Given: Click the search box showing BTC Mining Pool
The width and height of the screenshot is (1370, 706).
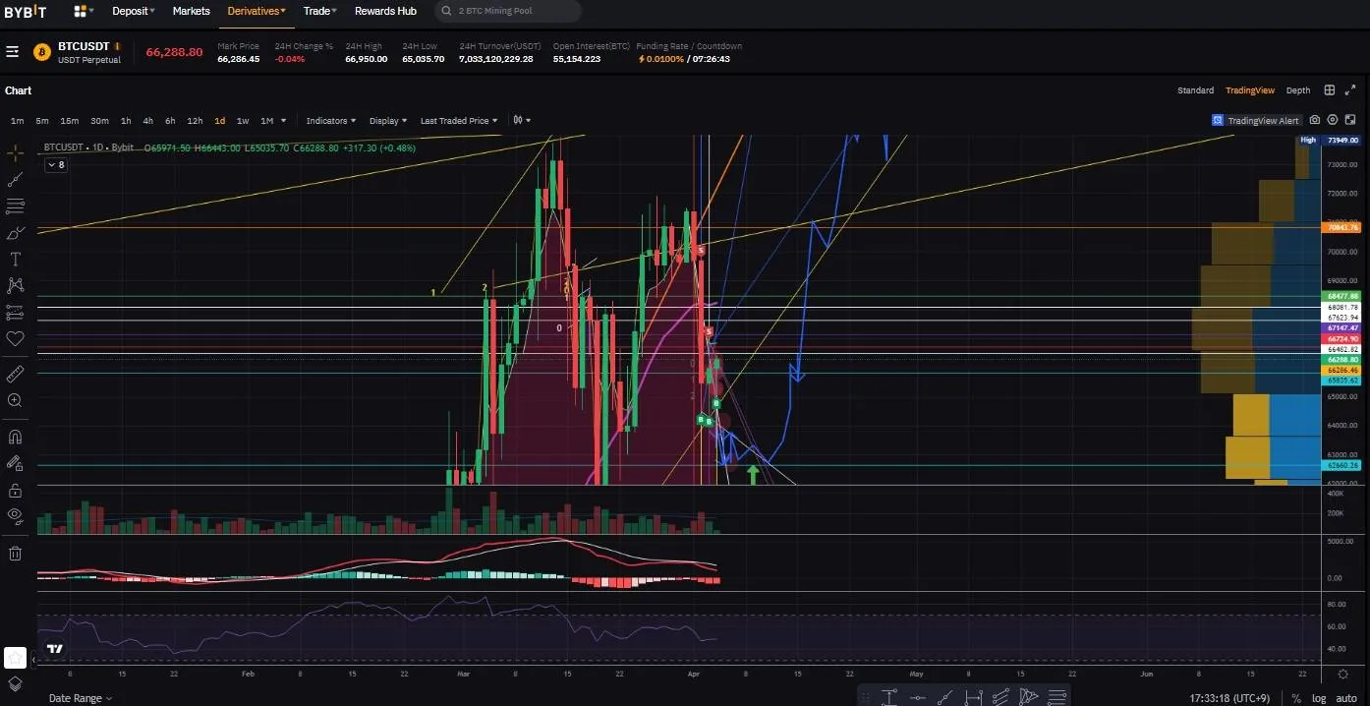Looking at the screenshot, I should point(506,11).
